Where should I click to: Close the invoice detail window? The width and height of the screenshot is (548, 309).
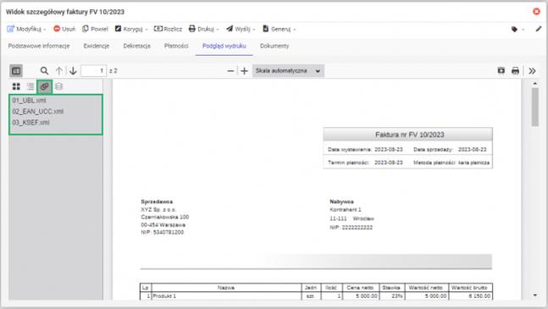coord(536,12)
